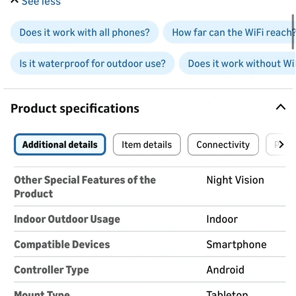Click the Compatible Devices row label
This screenshot has width=296, height=296.
(62, 244)
